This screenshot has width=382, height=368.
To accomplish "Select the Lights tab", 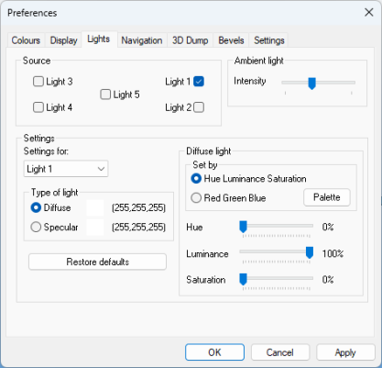I will [x=99, y=39].
